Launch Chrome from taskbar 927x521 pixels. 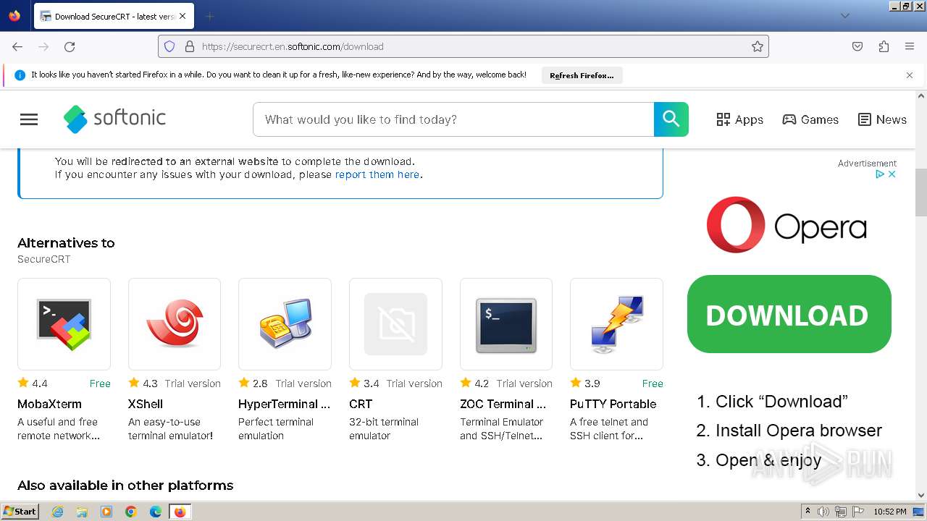coord(131,512)
